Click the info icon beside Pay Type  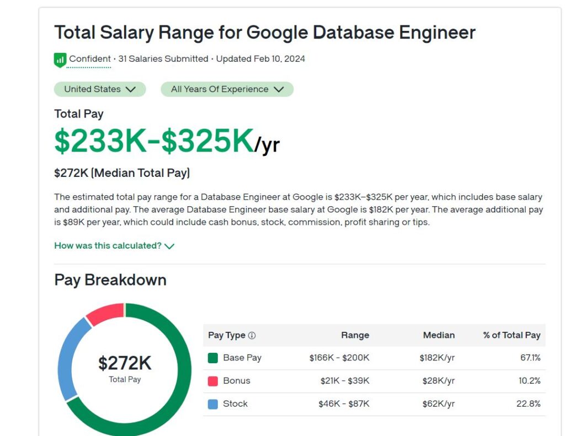252,336
